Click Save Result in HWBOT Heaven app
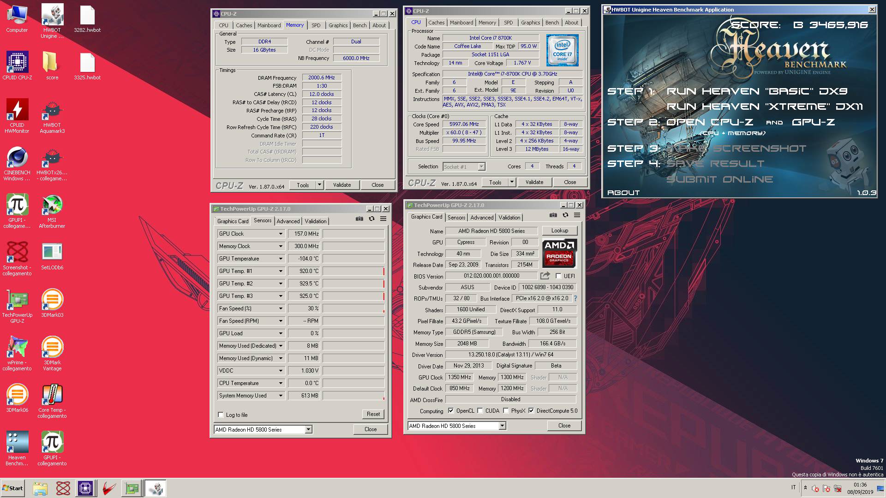Viewport: 886px width, 498px height. pyautogui.click(x=715, y=164)
